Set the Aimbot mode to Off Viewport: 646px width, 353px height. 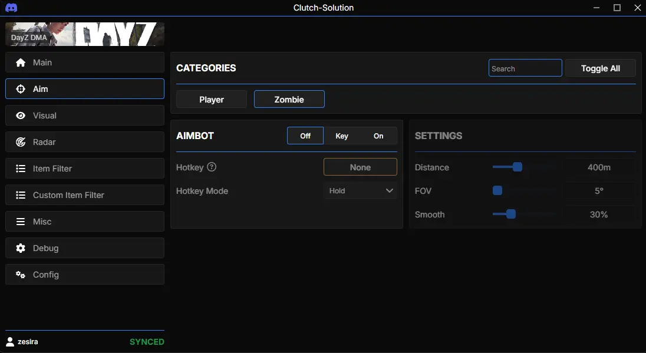(x=305, y=136)
